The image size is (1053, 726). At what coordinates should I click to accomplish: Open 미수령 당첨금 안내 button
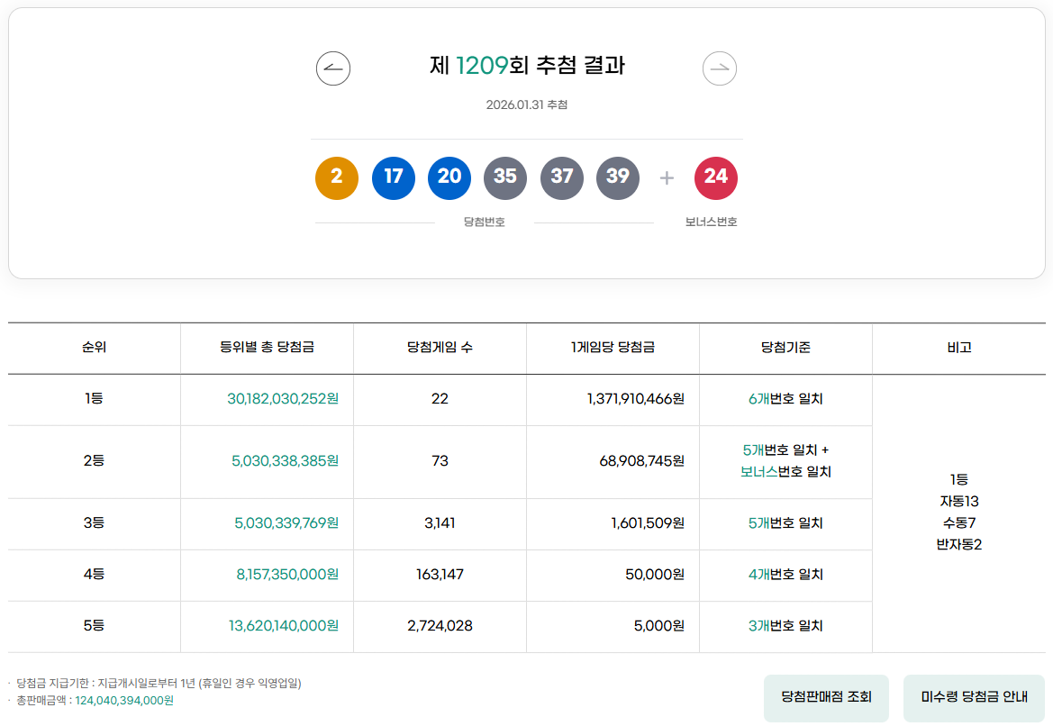pos(974,698)
